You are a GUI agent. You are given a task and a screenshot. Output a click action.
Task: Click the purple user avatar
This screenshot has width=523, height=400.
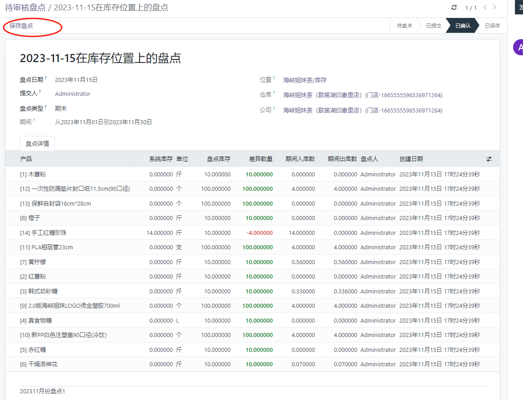[519, 47]
